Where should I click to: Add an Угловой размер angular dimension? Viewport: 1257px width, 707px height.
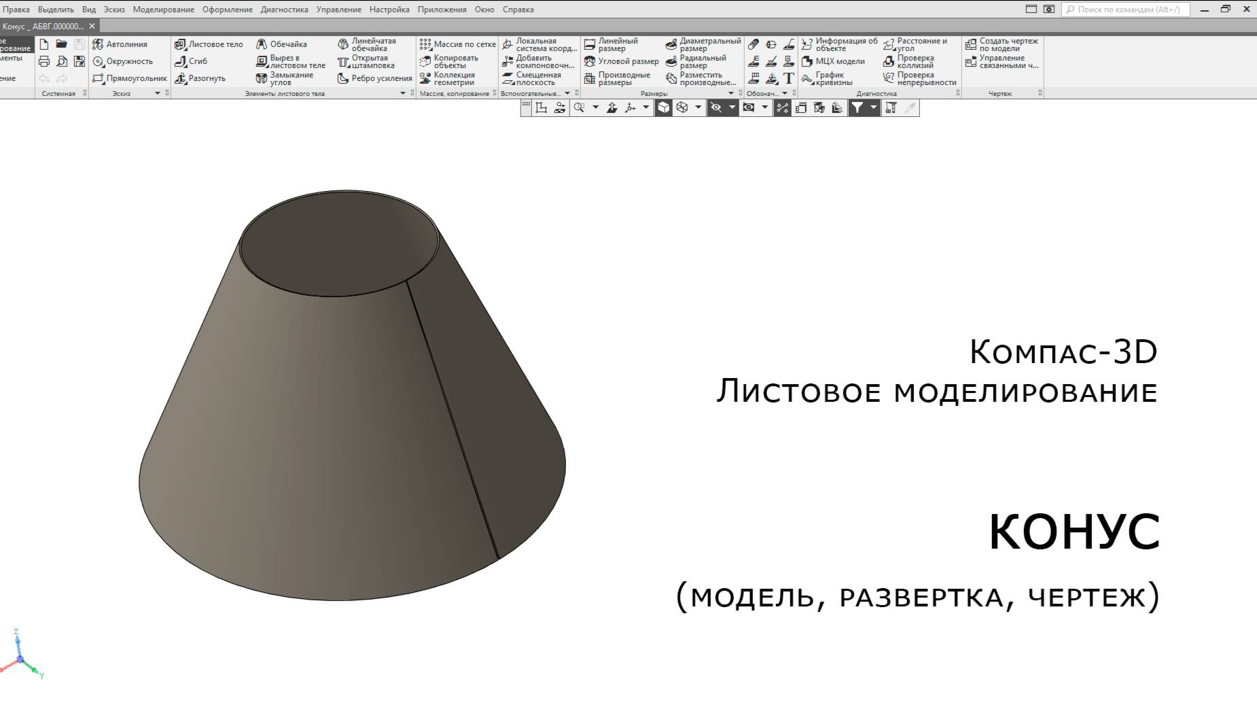click(x=622, y=61)
